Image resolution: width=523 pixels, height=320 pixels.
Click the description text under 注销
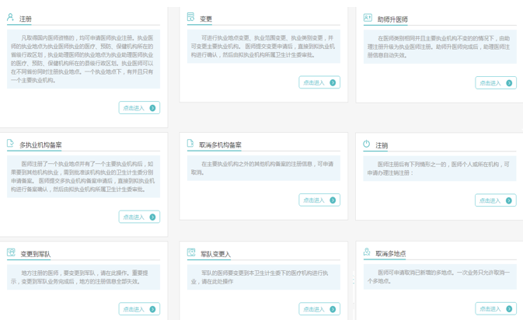tap(440, 169)
